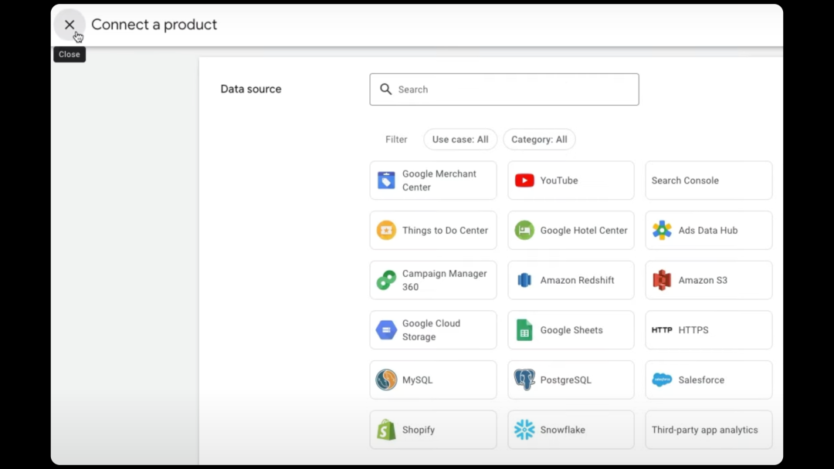This screenshot has height=469, width=834.
Task: Select the MySQL dolphin icon
Action: click(x=386, y=380)
